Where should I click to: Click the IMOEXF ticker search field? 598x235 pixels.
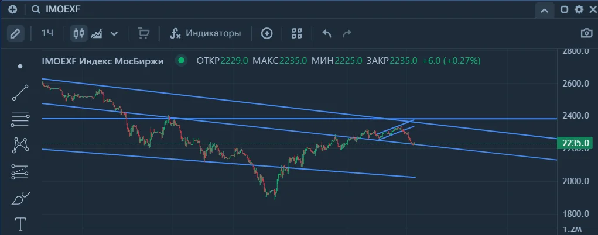[63, 9]
